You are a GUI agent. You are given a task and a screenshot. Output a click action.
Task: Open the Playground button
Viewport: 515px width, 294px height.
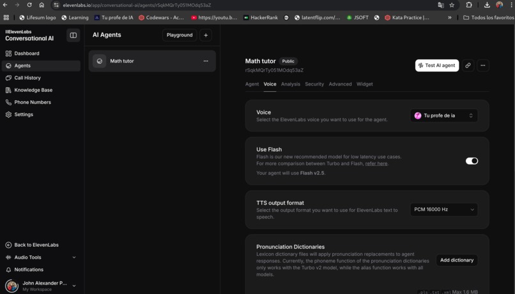coord(180,35)
